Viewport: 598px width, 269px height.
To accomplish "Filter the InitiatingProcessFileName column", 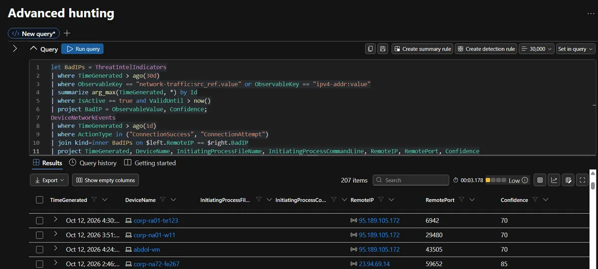I will pyautogui.click(x=259, y=200).
